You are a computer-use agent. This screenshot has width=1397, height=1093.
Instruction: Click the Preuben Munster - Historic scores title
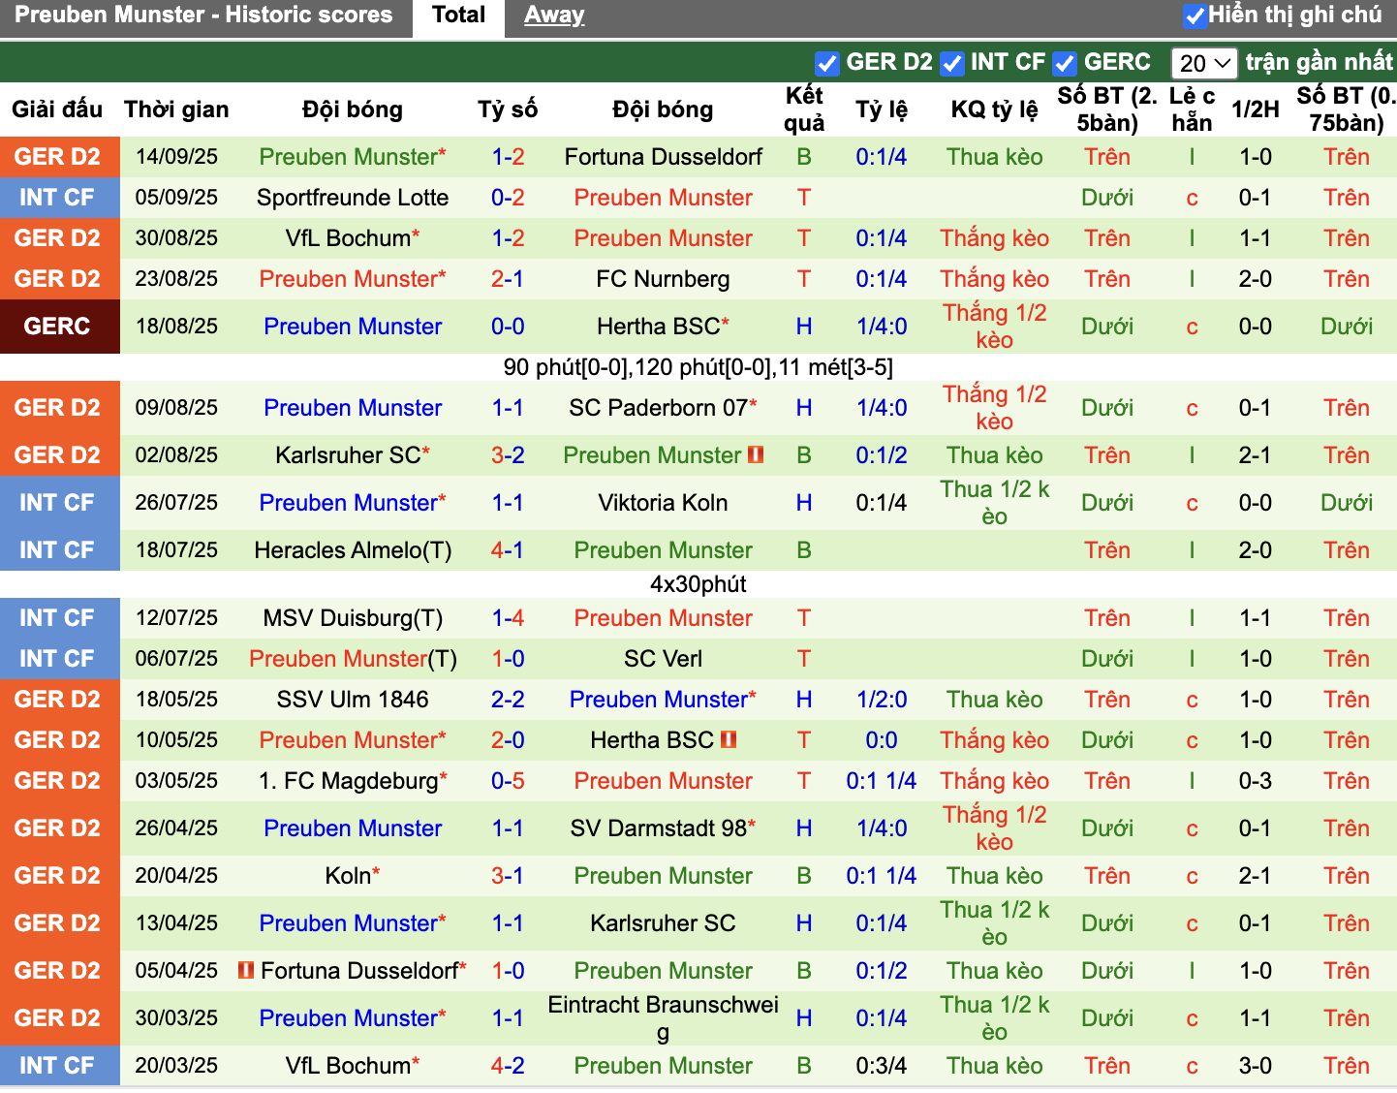(203, 16)
